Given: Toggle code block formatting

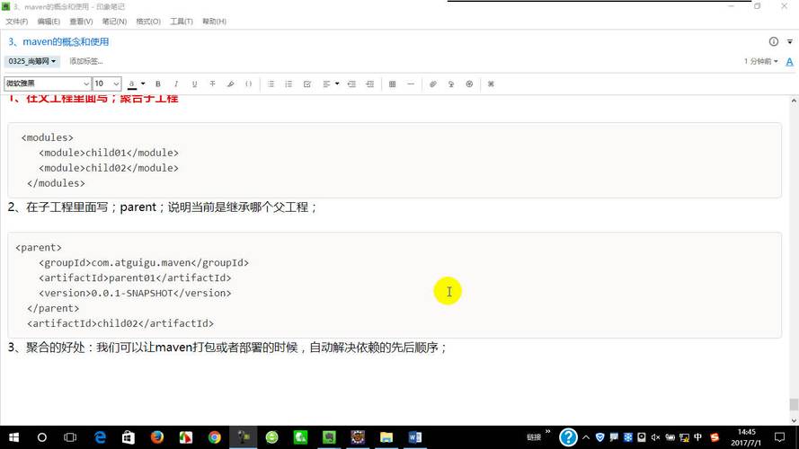Looking at the screenshot, I should pyautogui.click(x=249, y=84).
